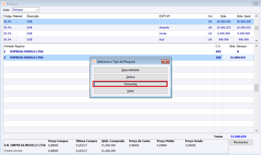Click the Totais value 51.000.029

click(x=238, y=136)
